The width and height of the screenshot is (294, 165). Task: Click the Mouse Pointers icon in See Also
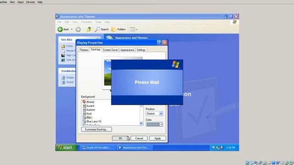tap(63, 51)
